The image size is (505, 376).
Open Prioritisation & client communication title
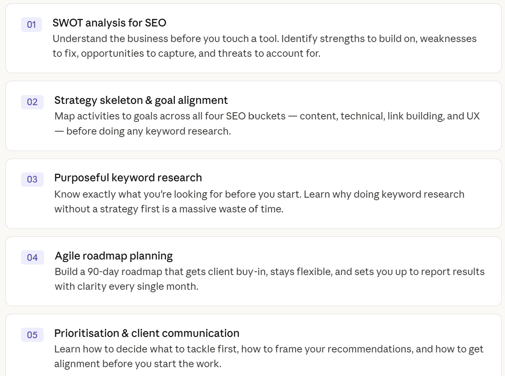pos(147,333)
